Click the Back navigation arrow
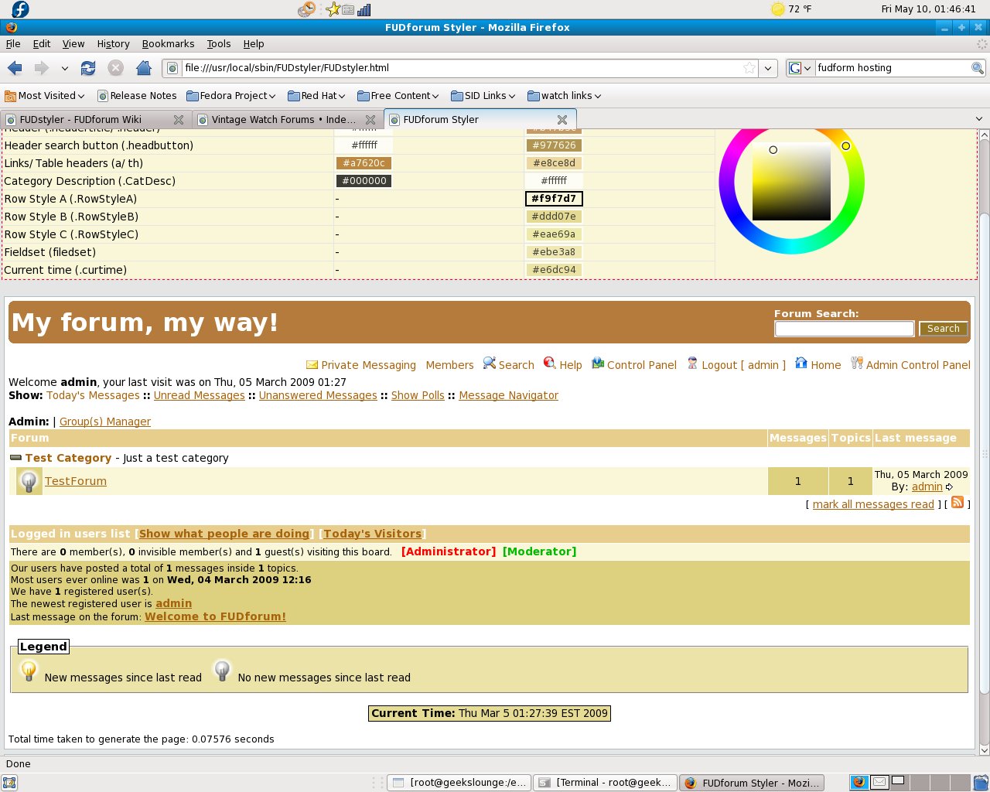990x792 pixels. (15, 68)
